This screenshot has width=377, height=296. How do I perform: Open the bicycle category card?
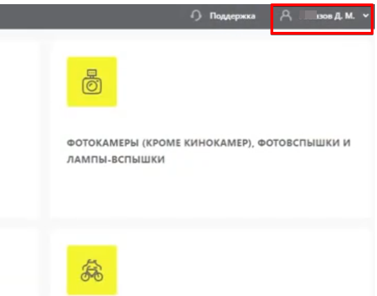[x=212, y=261]
